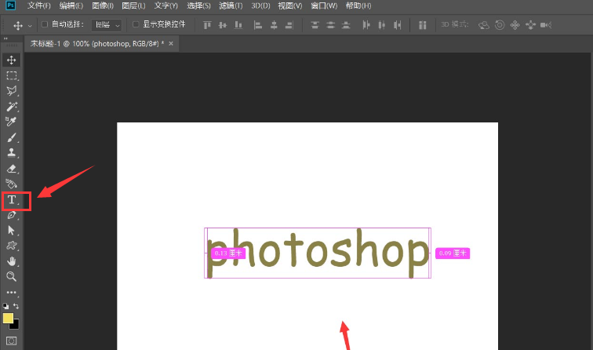Expand the toolbox panel double-arrow
The image size is (593, 350).
pos(5,38)
